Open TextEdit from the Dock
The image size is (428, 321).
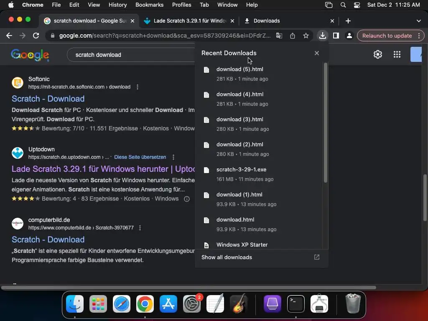[x=215, y=304]
